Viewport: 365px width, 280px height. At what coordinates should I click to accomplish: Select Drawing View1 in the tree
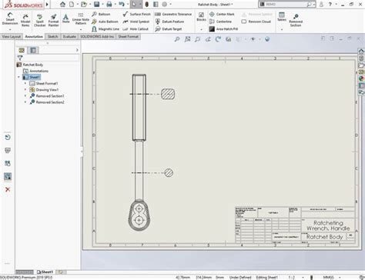pyautogui.click(x=44, y=90)
